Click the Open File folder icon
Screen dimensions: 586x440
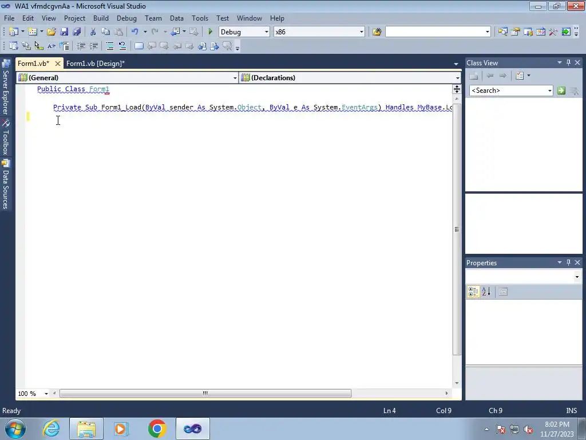point(51,32)
